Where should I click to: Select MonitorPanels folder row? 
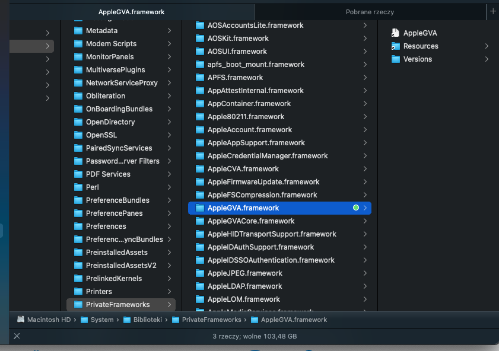coord(121,56)
